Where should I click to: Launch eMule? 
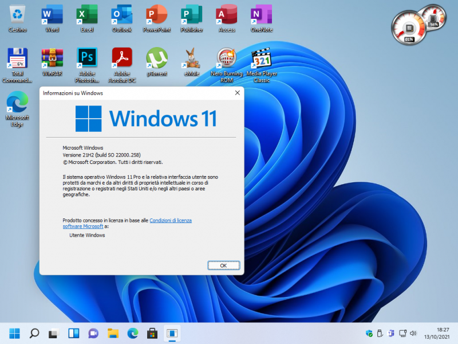pos(191,59)
